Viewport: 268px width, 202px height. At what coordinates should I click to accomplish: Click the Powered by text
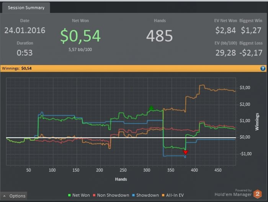click(x=243, y=190)
